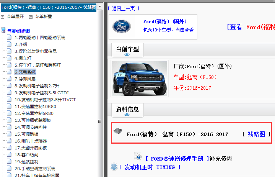275x177 pixels.
Task: Open the 4.倒车灯 tree item
Action: (23, 58)
